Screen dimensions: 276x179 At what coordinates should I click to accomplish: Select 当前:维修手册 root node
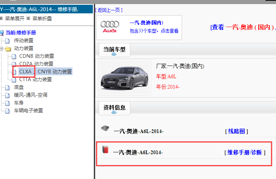(x=21, y=33)
